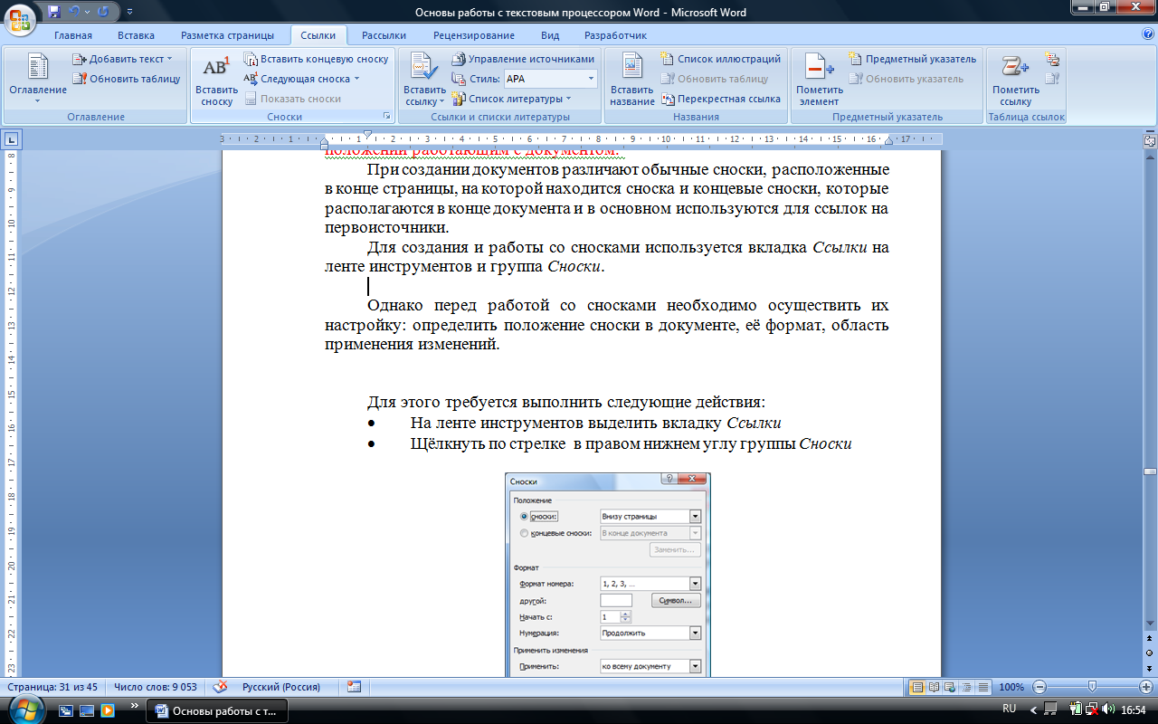This screenshot has width=1158, height=724.
Task: Click Обновить таблицу in Оглавление group
Action: point(127,79)
